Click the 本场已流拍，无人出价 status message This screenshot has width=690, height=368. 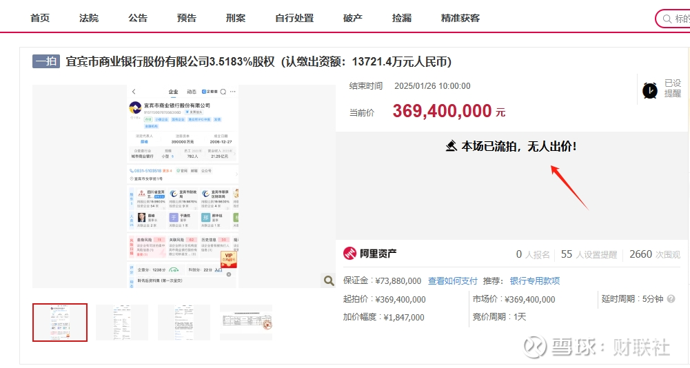pos(518,146)
